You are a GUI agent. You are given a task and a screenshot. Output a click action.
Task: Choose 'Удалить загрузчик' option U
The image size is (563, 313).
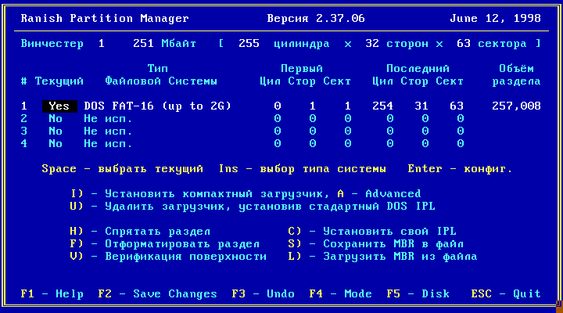(x=253, y=207)
